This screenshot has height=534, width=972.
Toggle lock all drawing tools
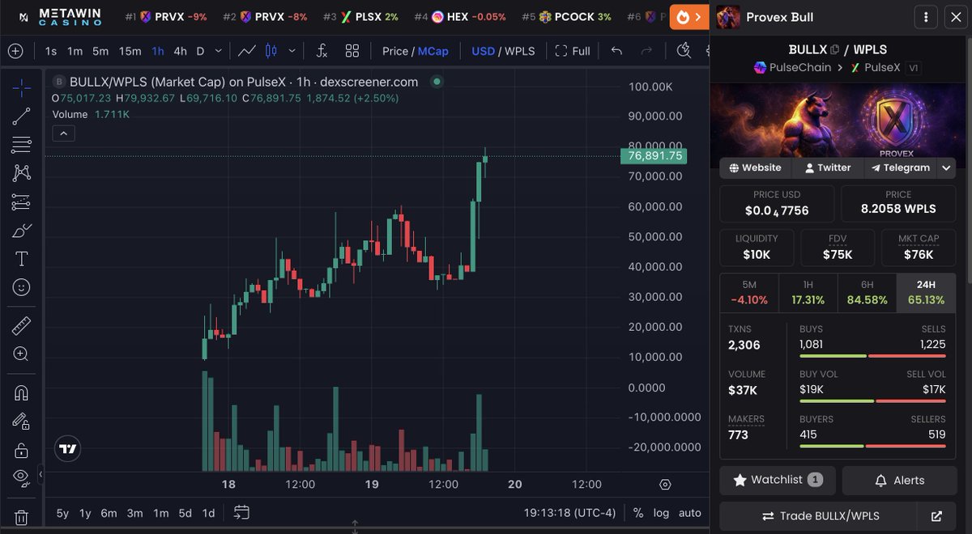coord(22,450)
